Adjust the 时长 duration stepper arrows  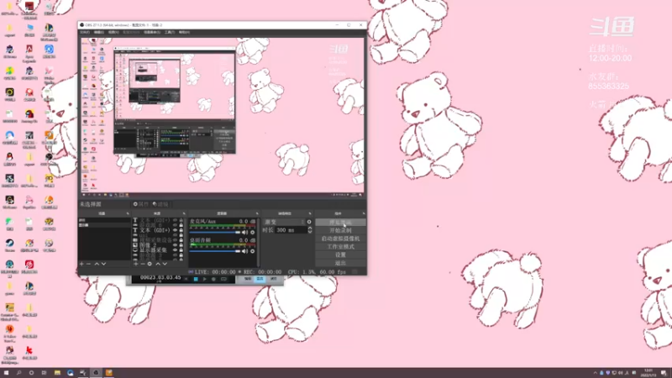[x=310, y=230]
